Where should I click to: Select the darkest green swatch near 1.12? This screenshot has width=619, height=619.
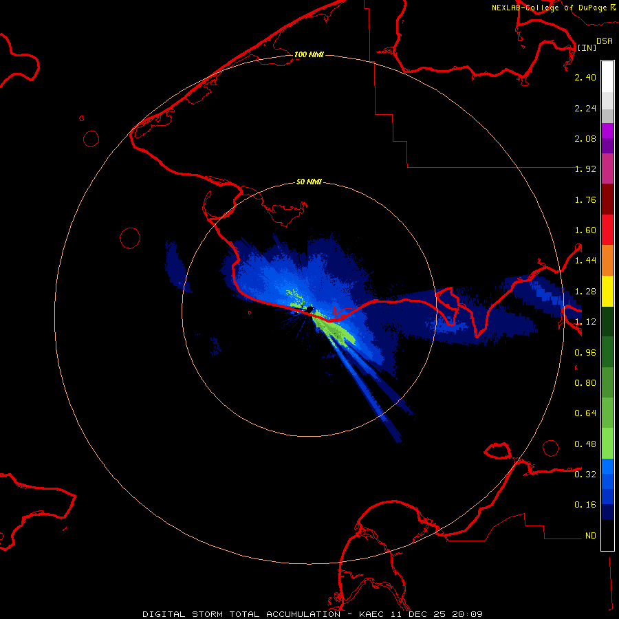[607, 322]
